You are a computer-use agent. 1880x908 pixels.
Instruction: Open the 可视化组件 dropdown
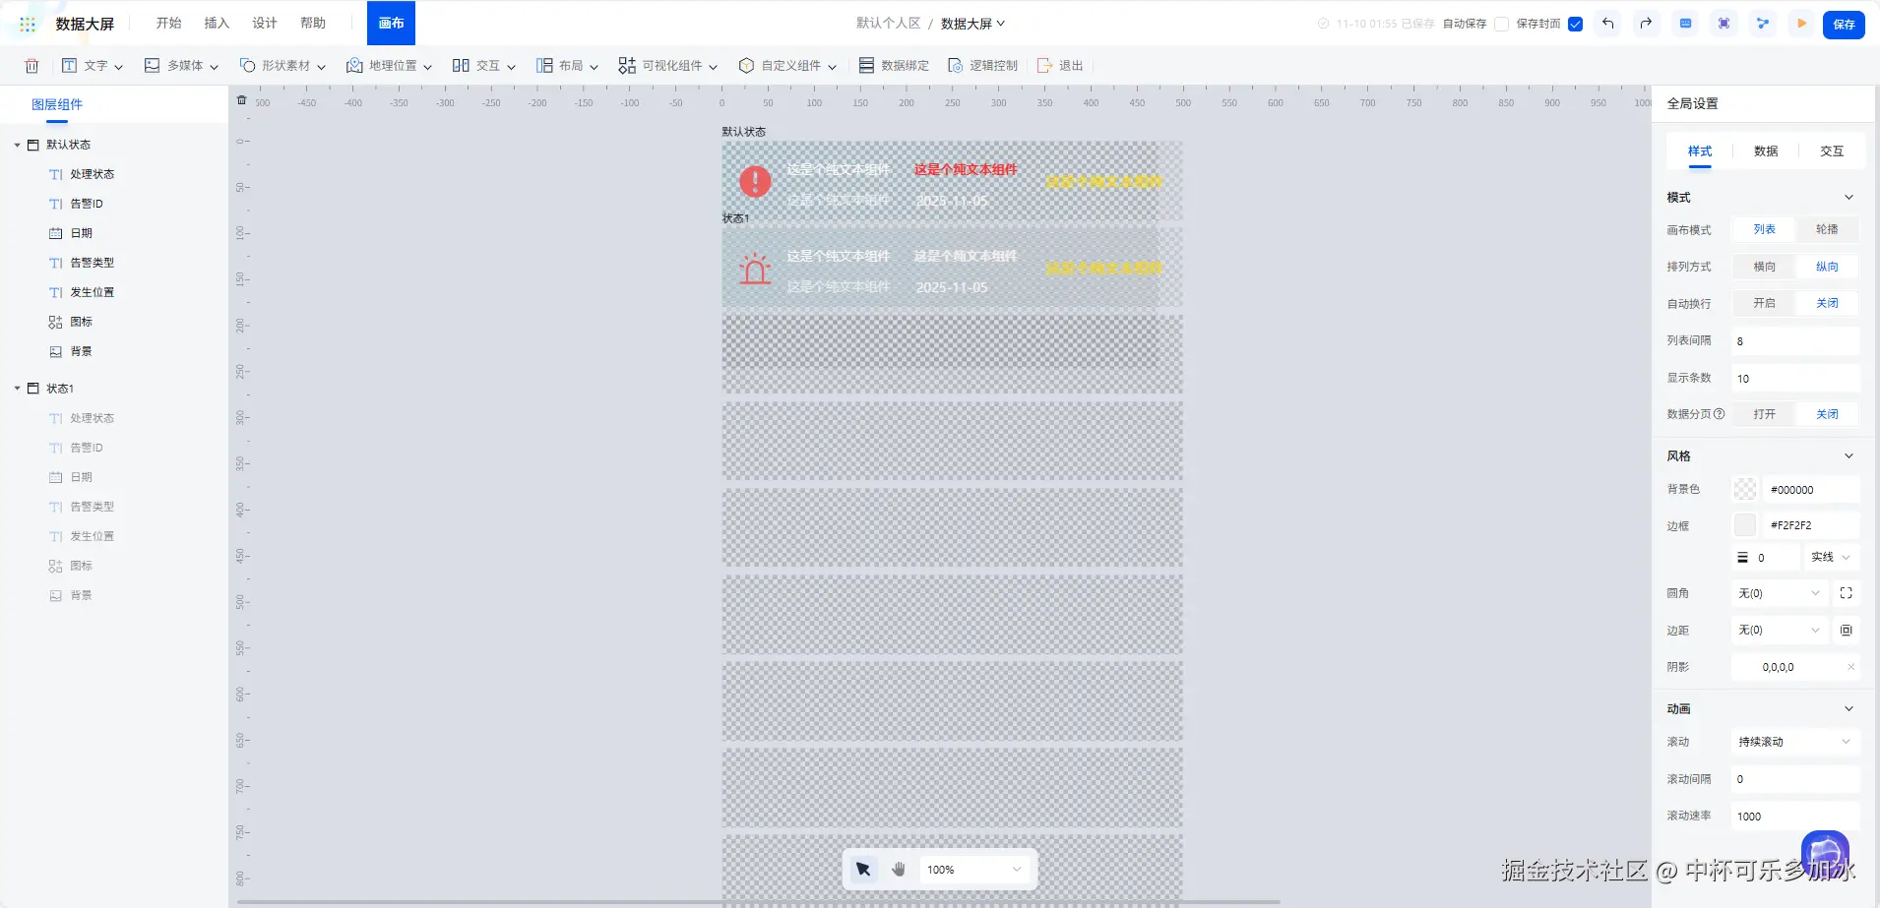[667, 66]
